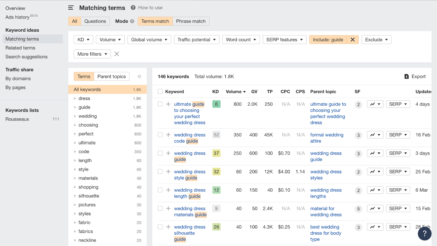Toggle the select-all Keyword checkbox
Viewport: 437px width, 246px height.
tap(160, 92)
